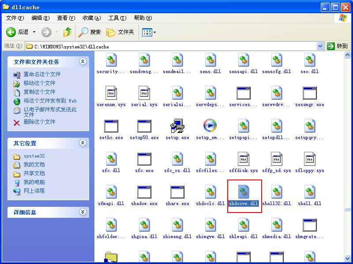Select the sfc.dll file icon

click(x=111, y=159)
